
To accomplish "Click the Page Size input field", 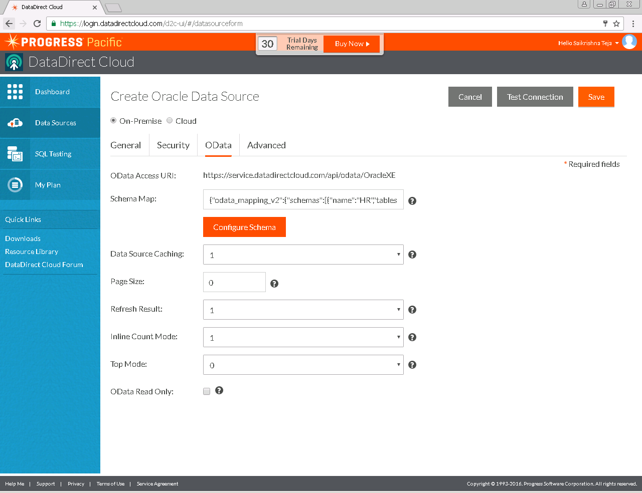I will (234, 282).
